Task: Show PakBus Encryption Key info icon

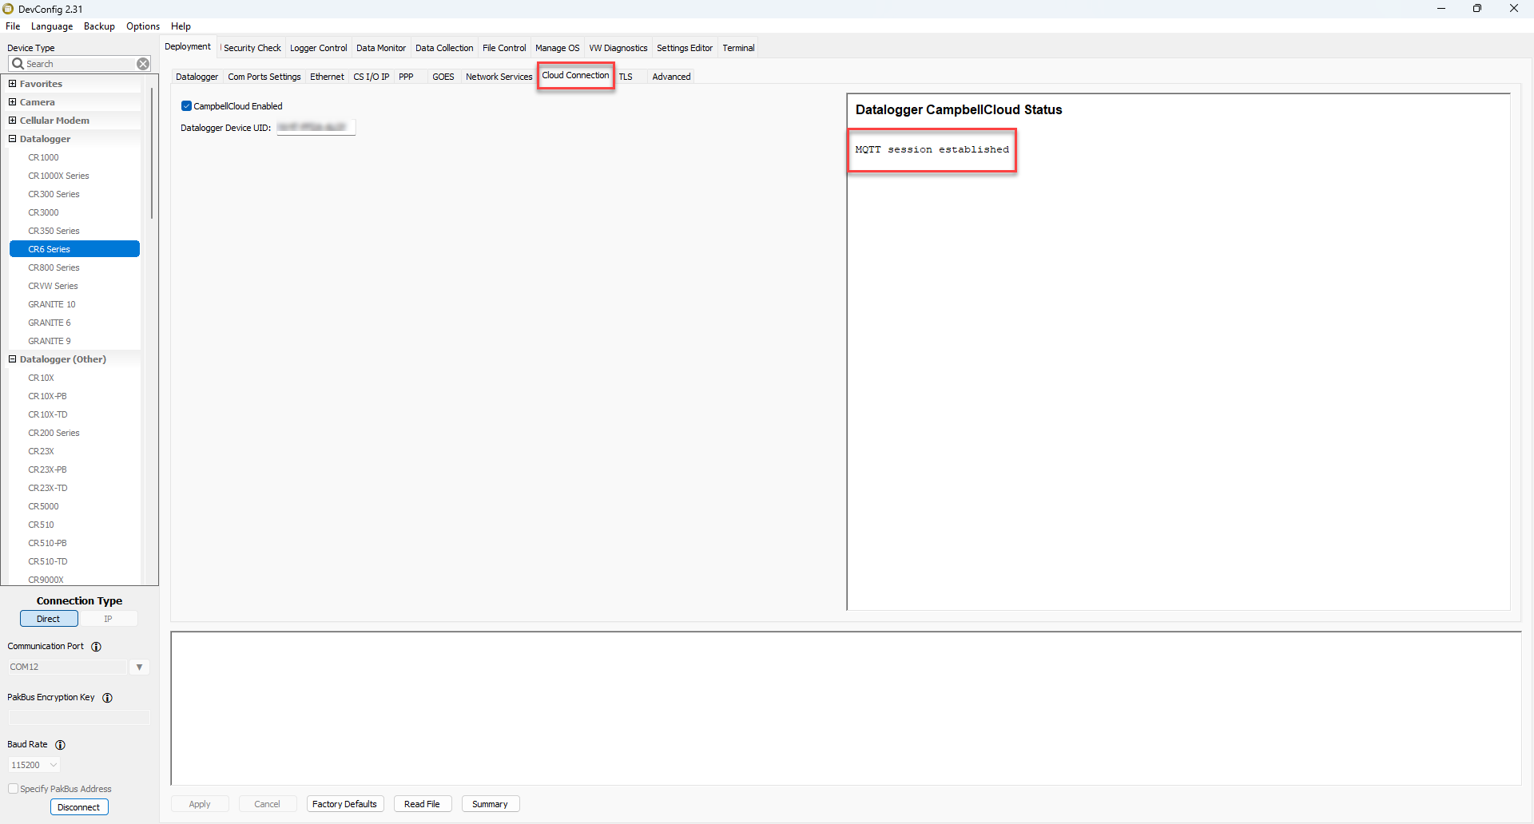Action: click(x=108, y=698)
